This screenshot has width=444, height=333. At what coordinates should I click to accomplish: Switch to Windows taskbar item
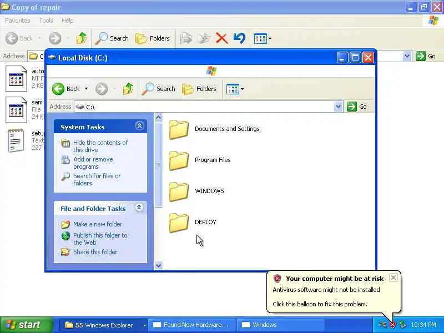[x=280, y=325]
